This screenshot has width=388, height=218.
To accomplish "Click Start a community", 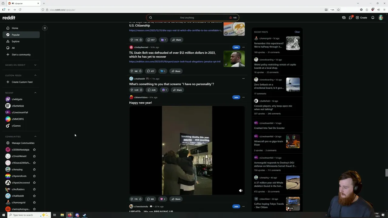I will [21, 54].
